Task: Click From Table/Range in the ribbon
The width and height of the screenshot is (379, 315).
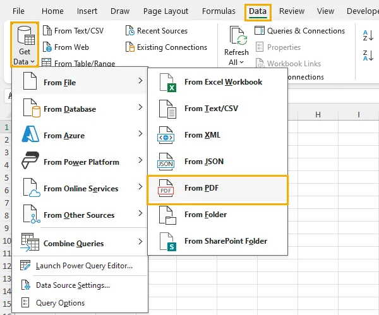Action: (x=78, y=62)
